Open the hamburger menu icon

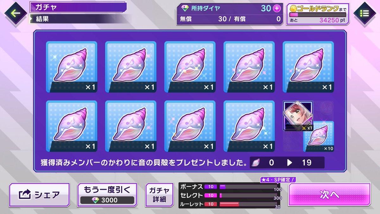pyautogui.click(x=365, y=13)
